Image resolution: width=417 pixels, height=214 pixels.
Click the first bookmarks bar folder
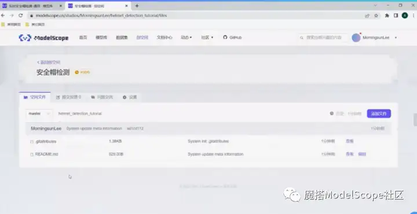point(11,24)
